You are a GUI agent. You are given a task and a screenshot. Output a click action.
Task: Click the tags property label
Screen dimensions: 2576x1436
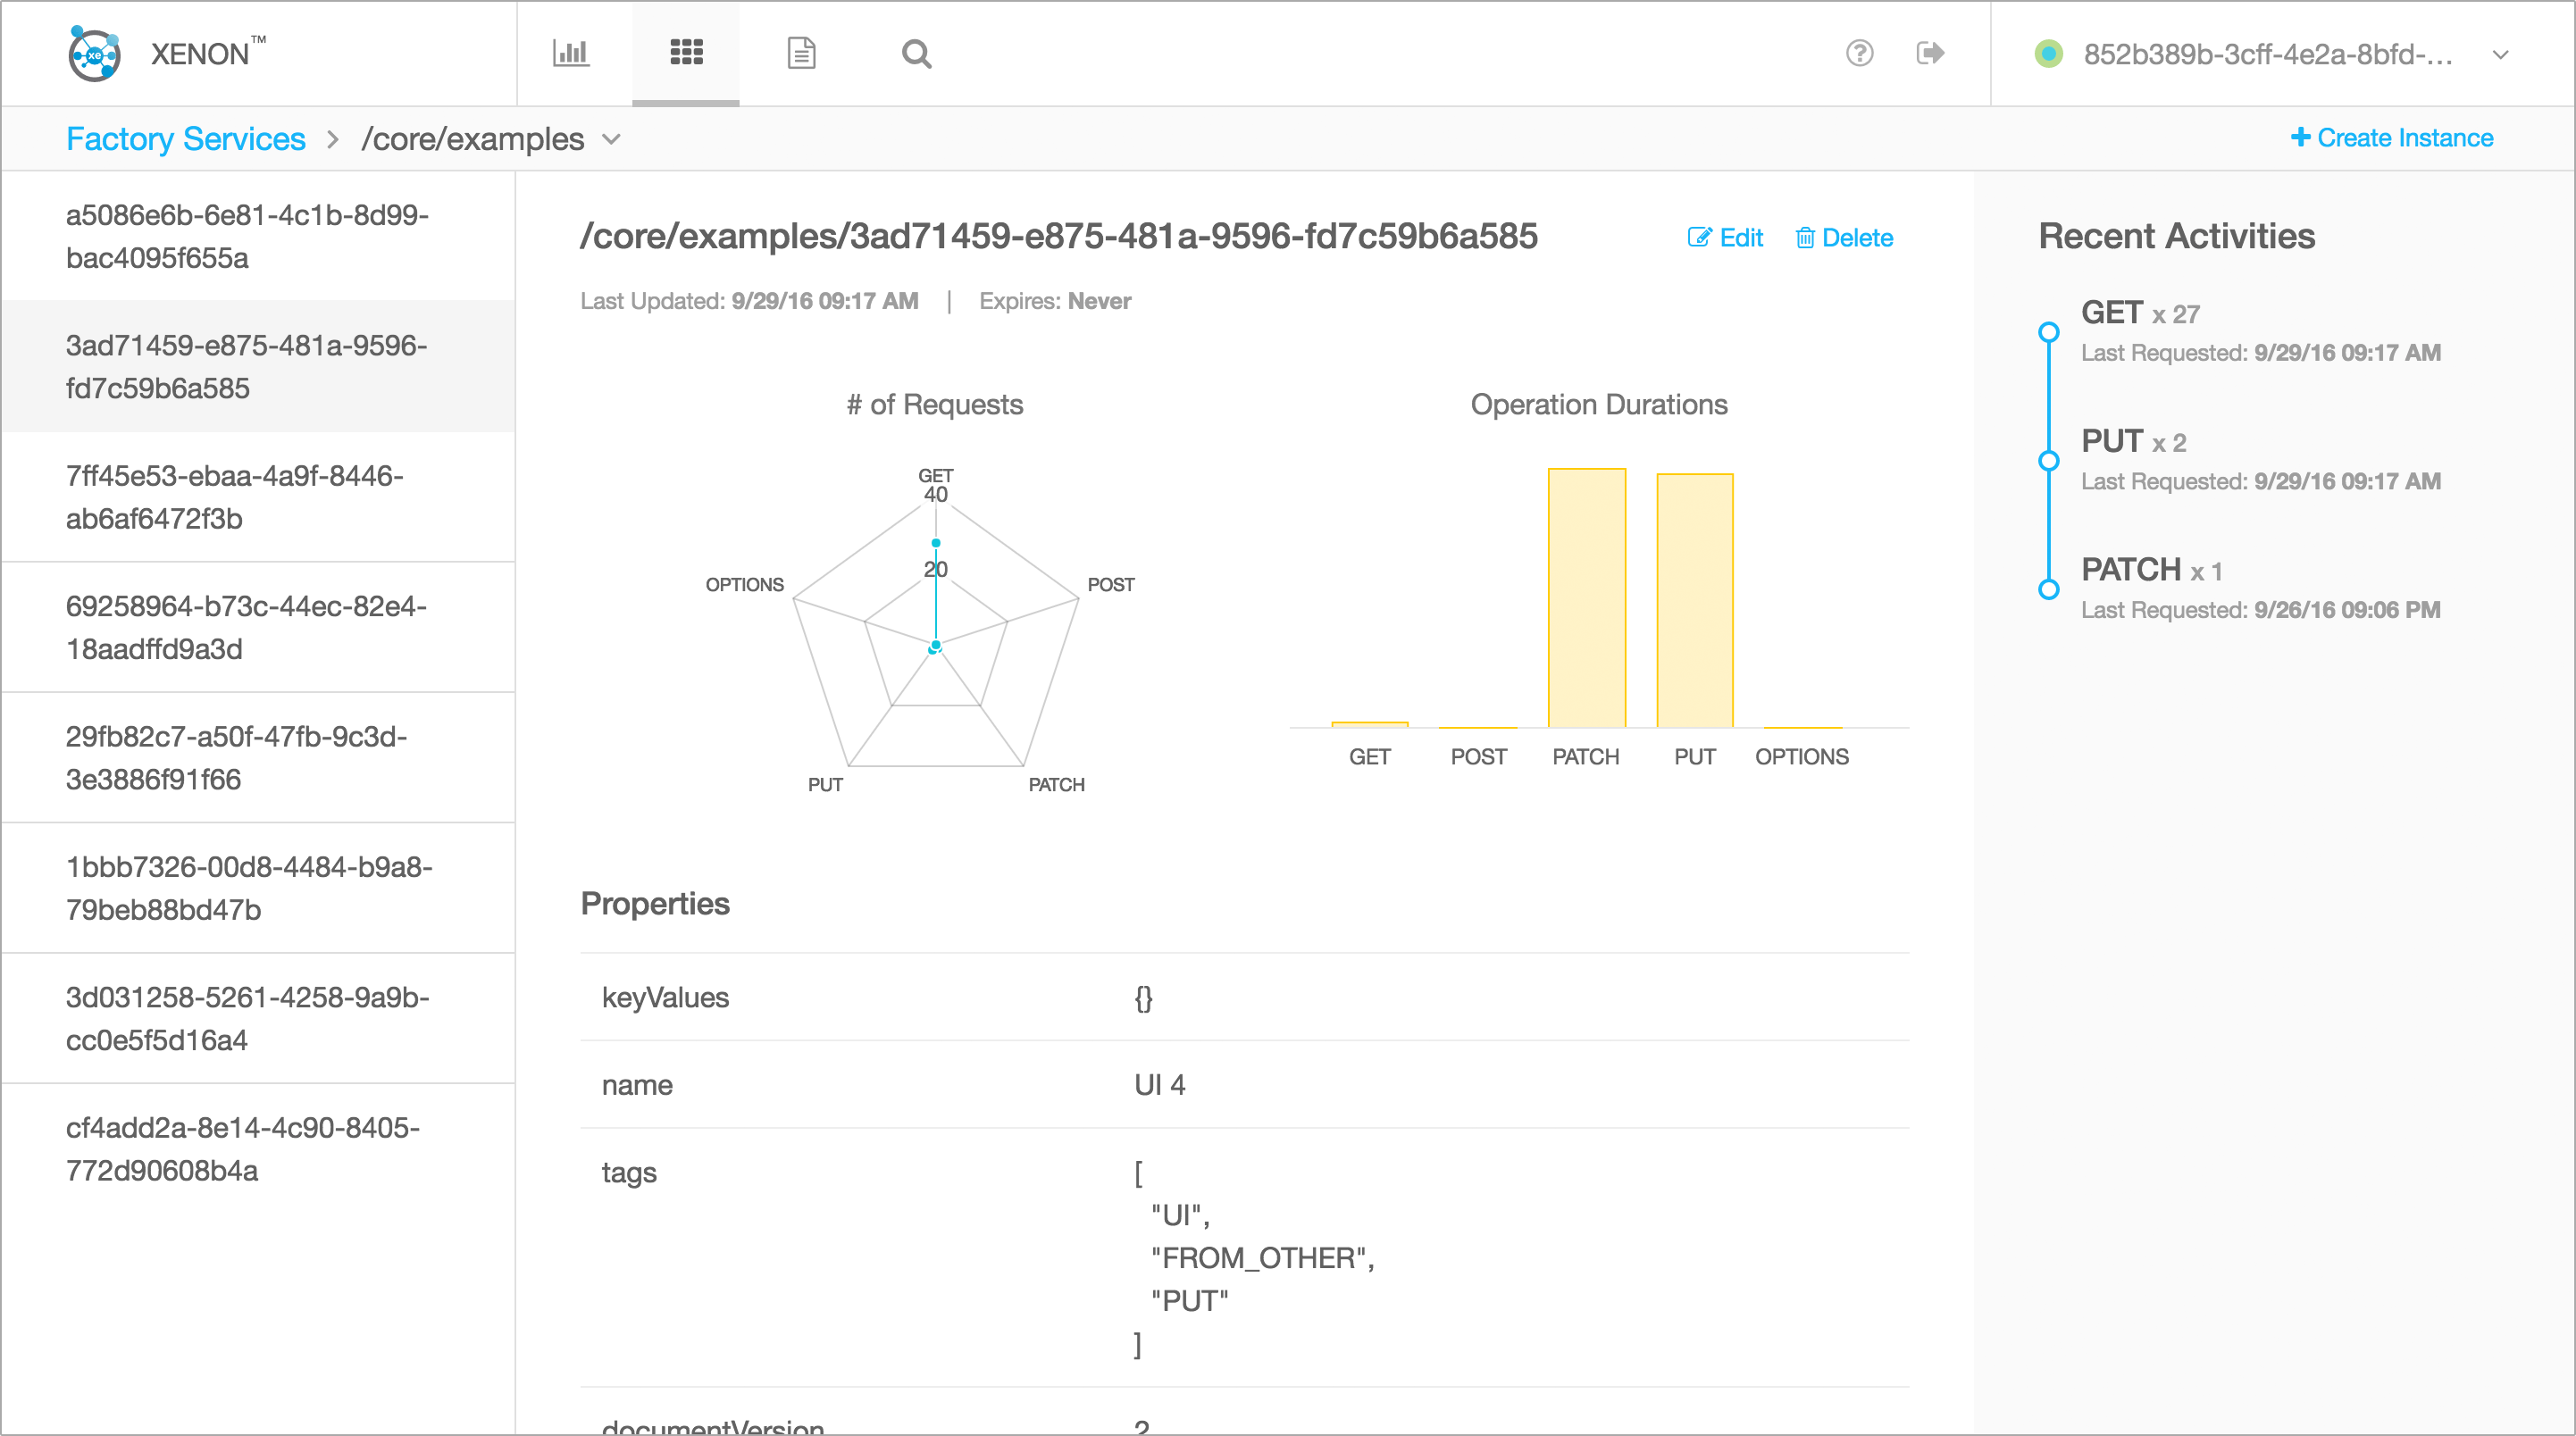click(629, 1172)
